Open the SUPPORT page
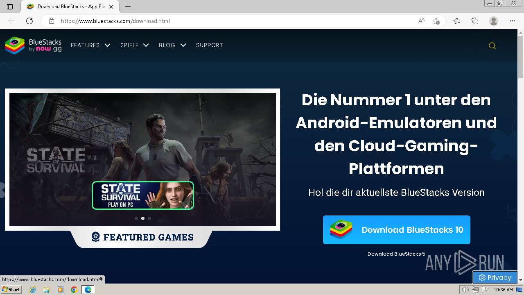 click(x=210, y=45)
